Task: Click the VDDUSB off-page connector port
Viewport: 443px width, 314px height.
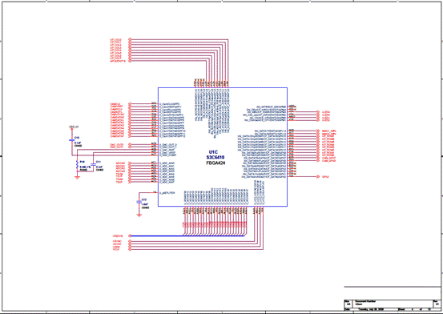Action: pos(130,235)
